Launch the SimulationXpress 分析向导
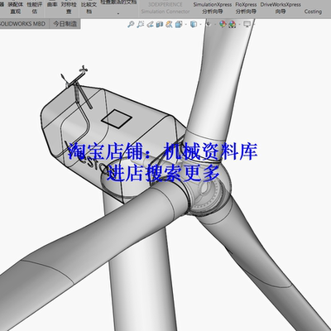Viewport: 331px width, 331px height. [x=213, y=8]
